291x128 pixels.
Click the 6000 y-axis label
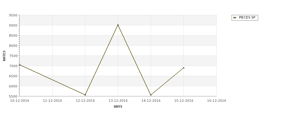pyautogui.click(x=13, y=86)
